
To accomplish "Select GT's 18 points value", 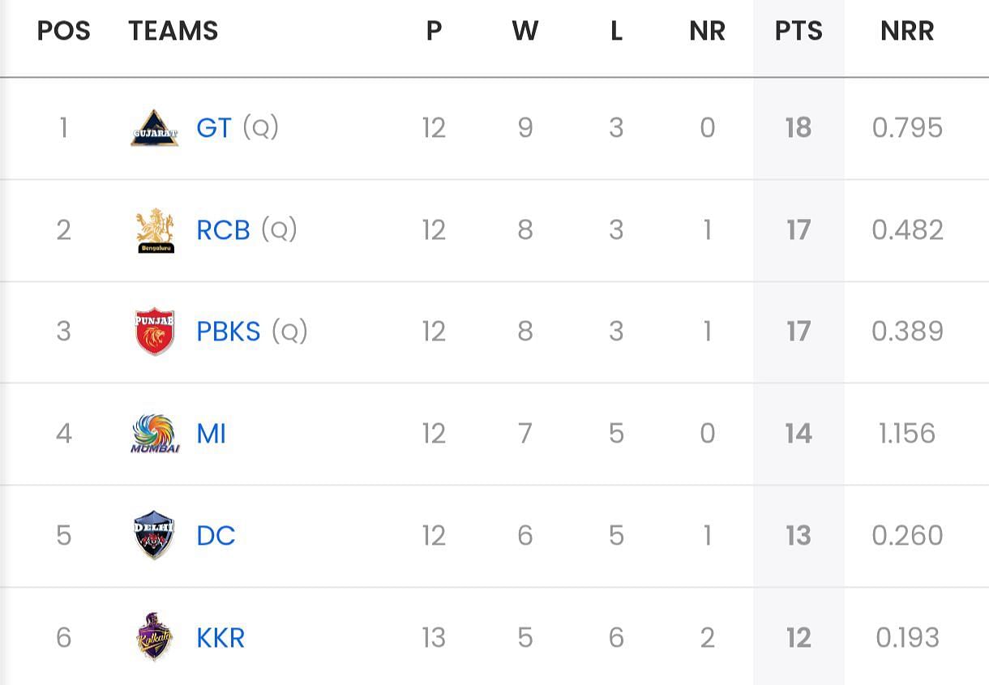I will pyautogui.click(x=798, y=128).
